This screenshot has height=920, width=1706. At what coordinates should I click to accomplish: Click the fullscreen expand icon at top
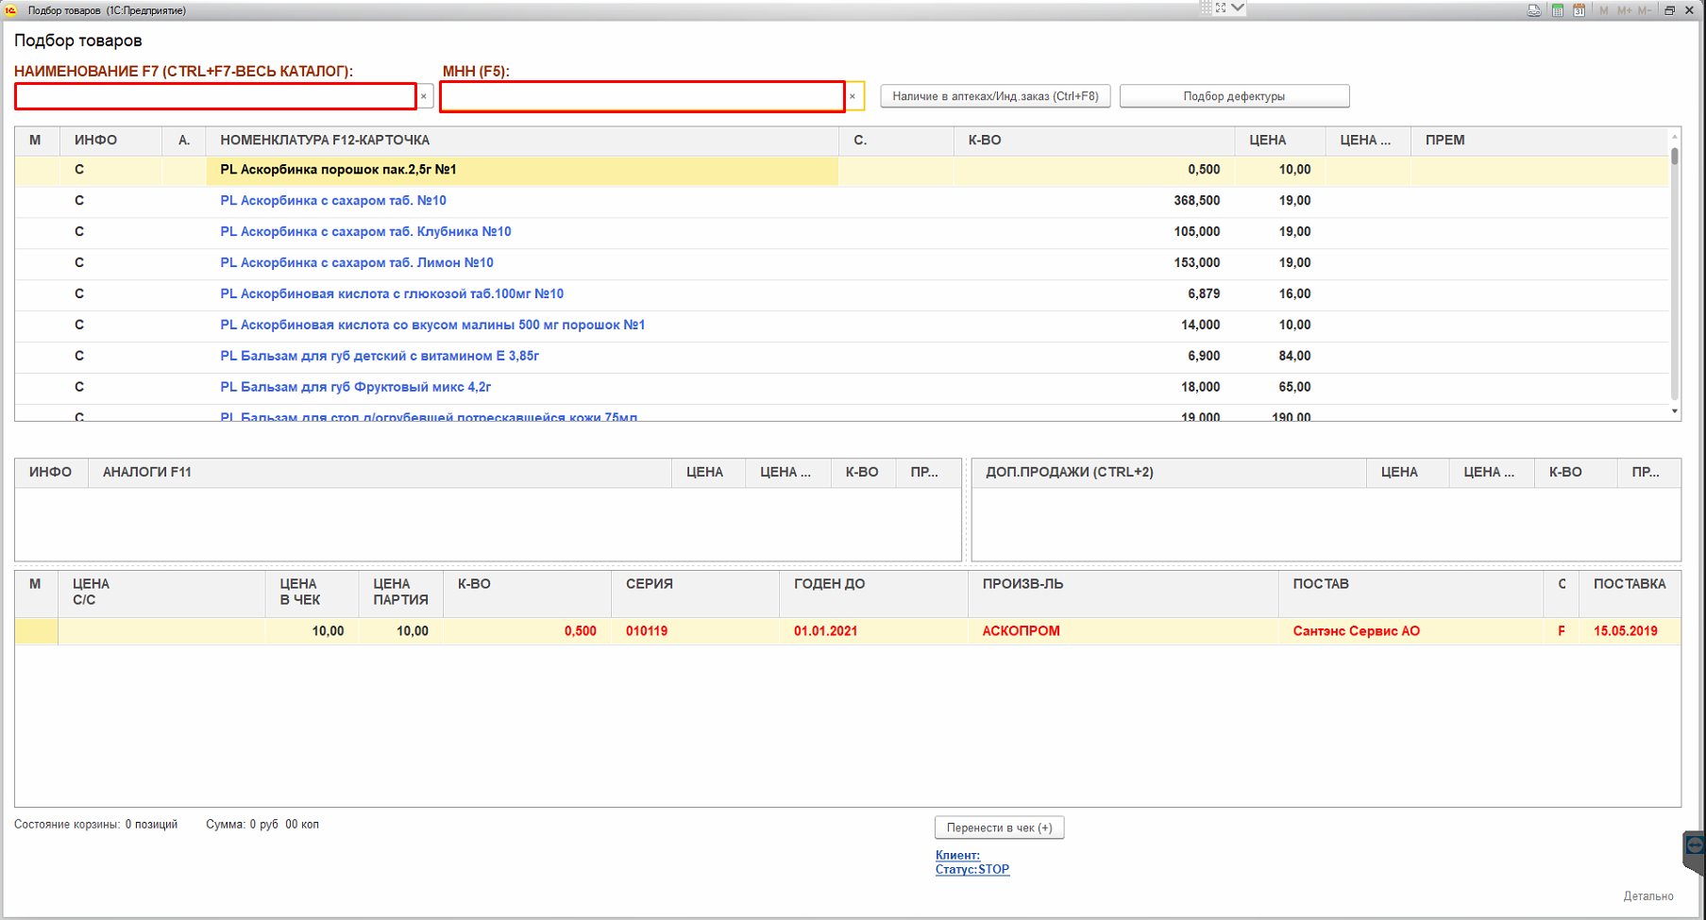click(x=1221, y=8)
